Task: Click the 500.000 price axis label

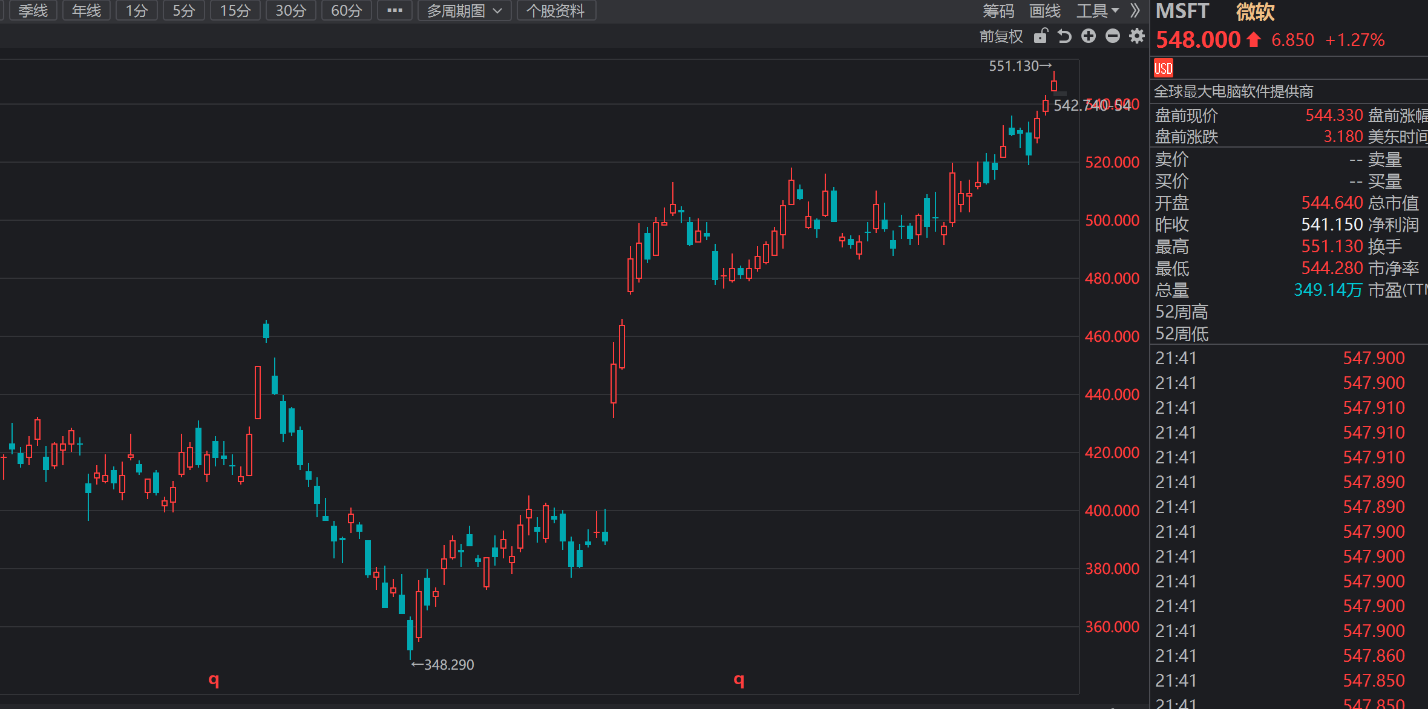Action: coord(1112,220)
